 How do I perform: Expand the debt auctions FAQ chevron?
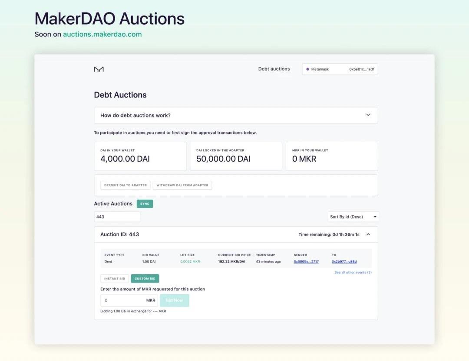click(x=368, y=115)
